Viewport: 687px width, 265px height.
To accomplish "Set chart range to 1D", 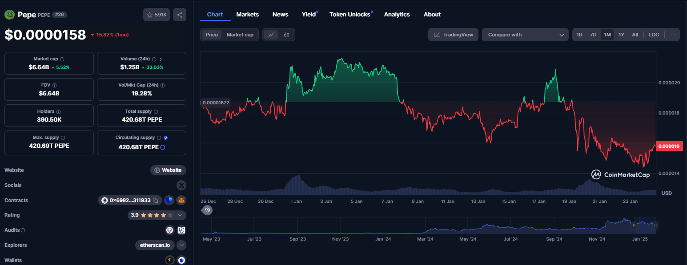I will tap(579, 35).
